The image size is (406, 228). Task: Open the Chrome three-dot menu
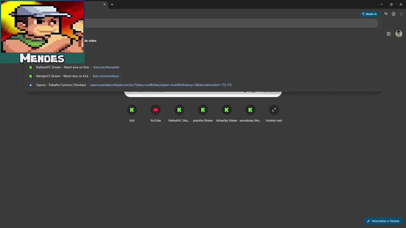coord(401,14)
